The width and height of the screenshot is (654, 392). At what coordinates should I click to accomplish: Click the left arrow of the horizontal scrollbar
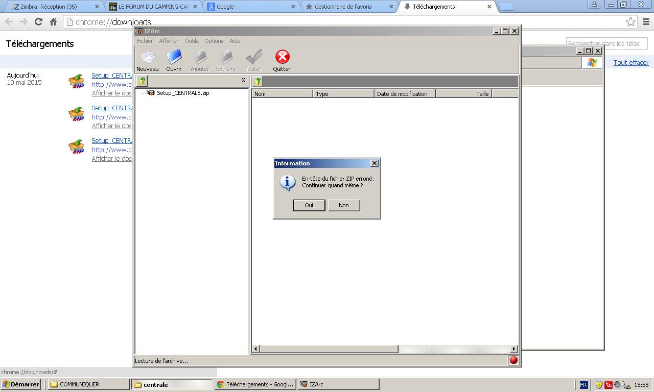click(256, 349)
